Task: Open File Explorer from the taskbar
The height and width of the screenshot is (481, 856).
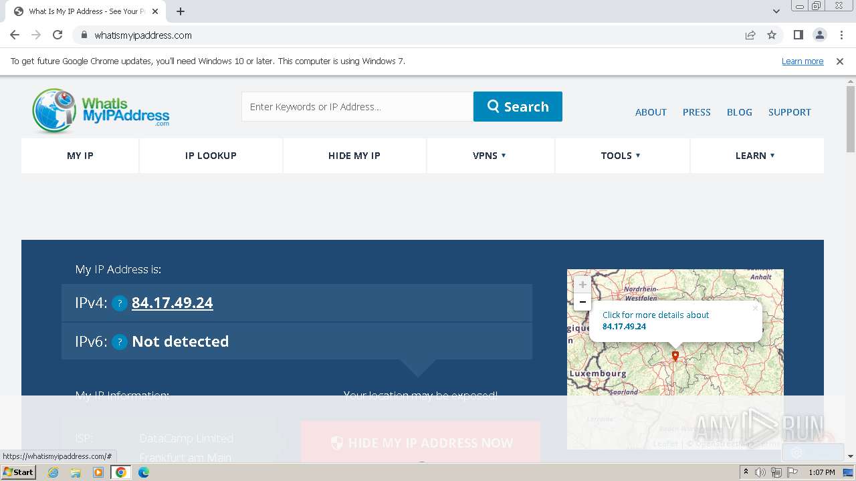Action: pos(76,472)
